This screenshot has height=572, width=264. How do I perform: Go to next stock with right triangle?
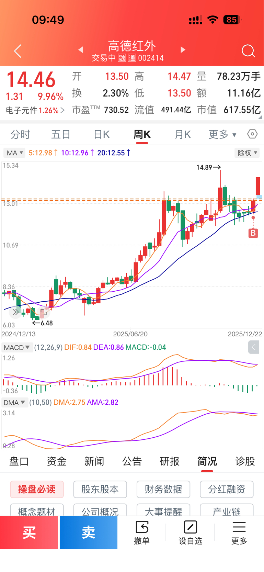[x=183, y=50]
